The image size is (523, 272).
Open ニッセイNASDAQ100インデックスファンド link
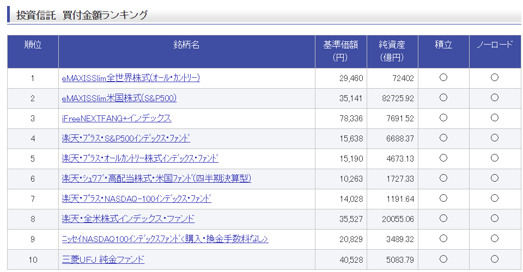click(165, 239)
